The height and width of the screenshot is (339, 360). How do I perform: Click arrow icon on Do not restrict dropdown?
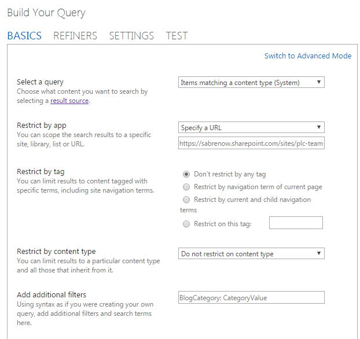point(319,253)
